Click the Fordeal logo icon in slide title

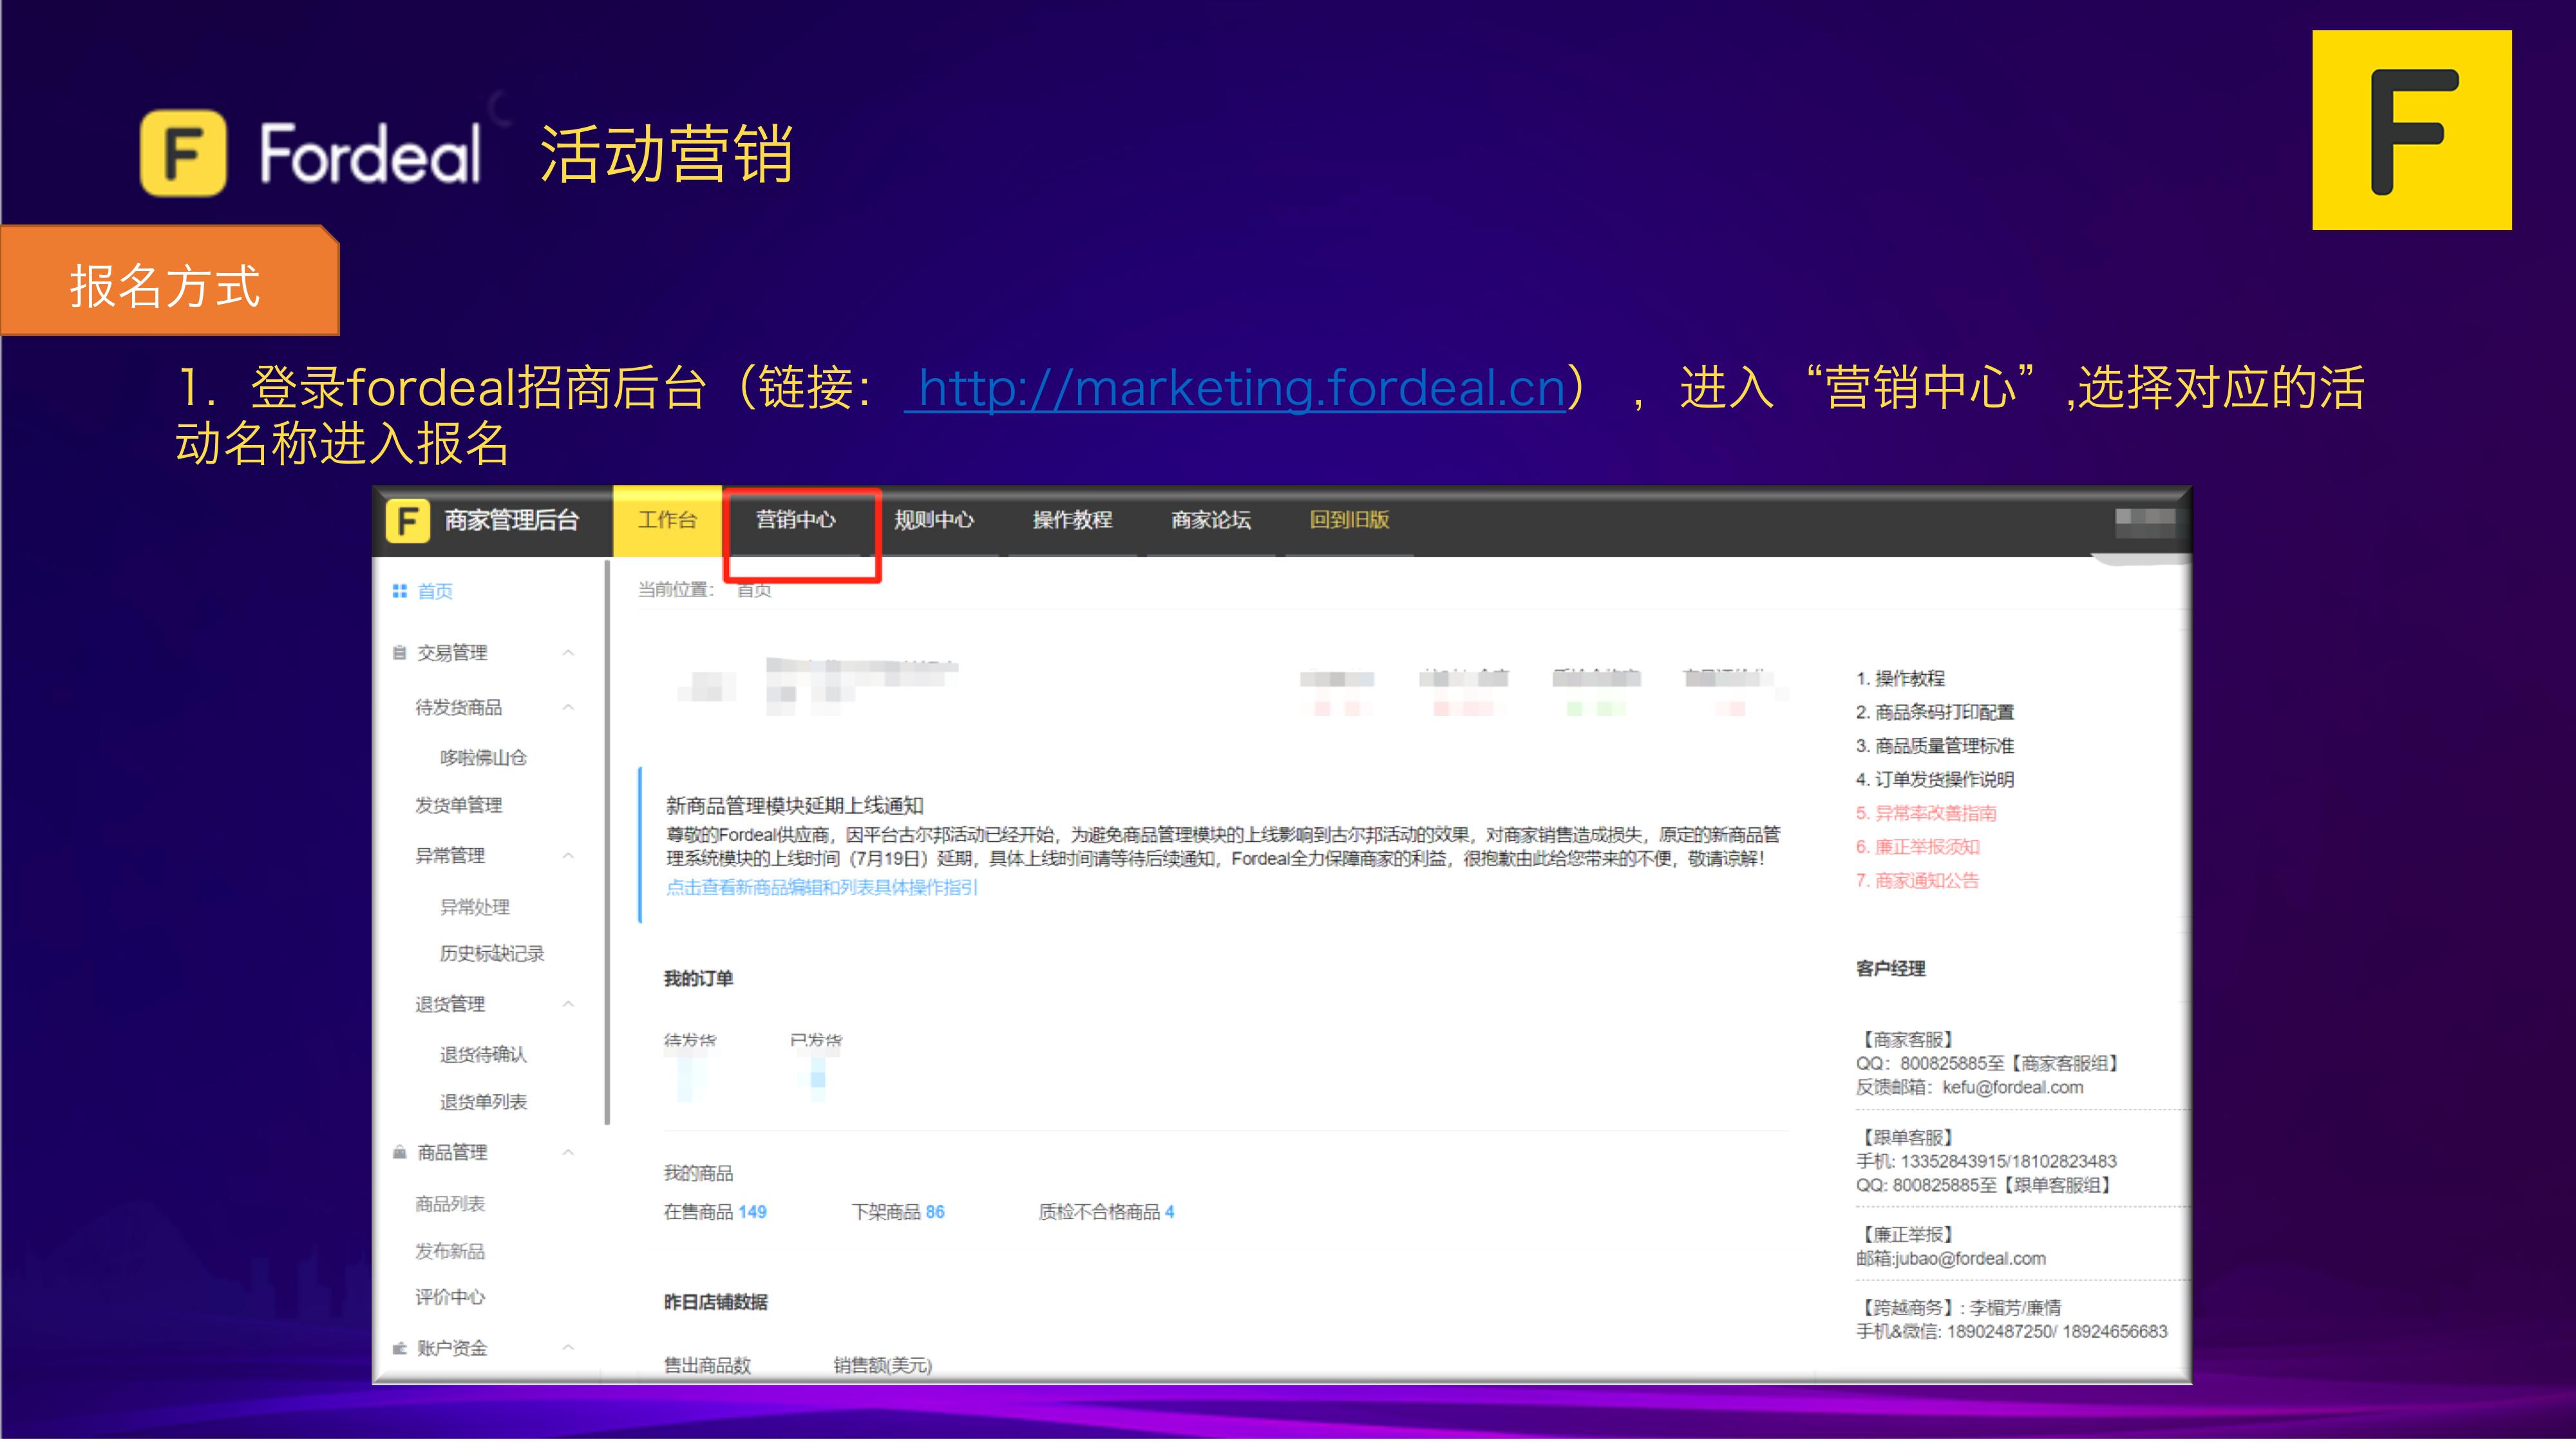point(183,153)
